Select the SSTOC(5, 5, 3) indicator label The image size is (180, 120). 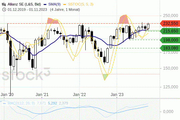click(x=80, y=4)
